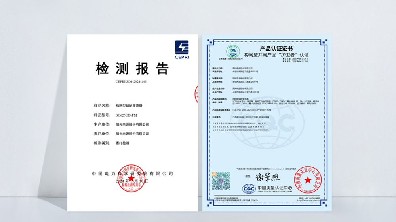This screenshot has width=396, height=222.
Task: Click the 样品名称 value 构网型储能变流器
Action: [x=129, y=106]
